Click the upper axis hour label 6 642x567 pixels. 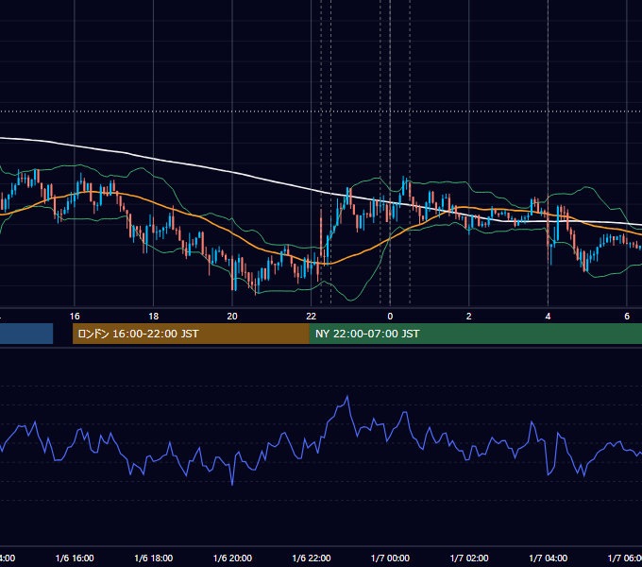click(x=627, y=317)
